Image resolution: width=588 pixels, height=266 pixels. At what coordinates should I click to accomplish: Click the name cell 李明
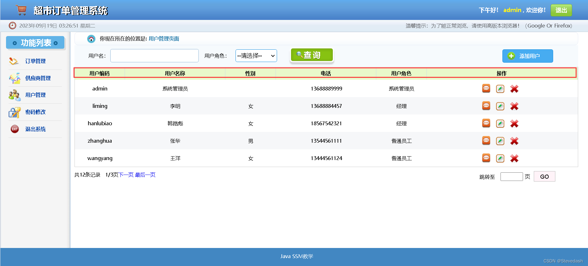[175, 106]
